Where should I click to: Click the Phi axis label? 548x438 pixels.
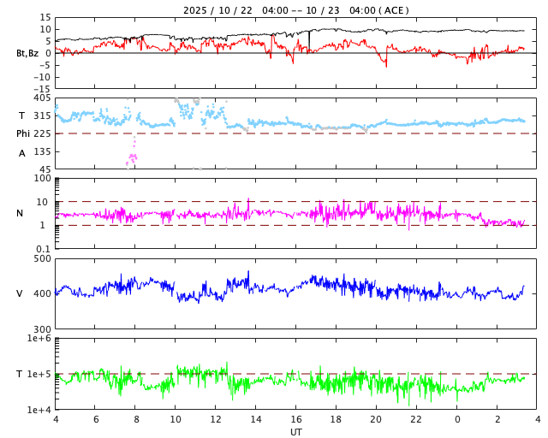[26, 133]
